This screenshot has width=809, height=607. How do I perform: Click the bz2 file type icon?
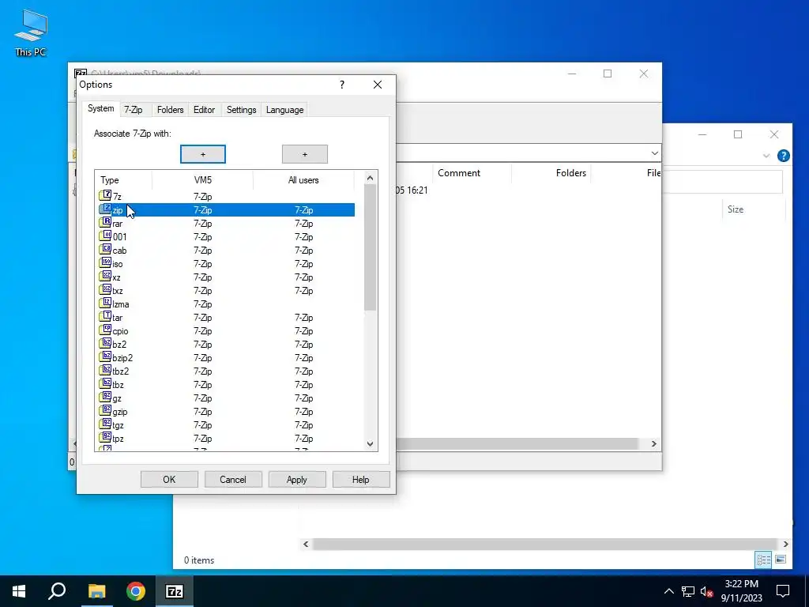coord(105,343)
